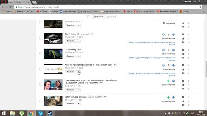The width and height of the screenshot is (207, 116).
Task: Open the Афоня TV video thumbnail
Action: [x=53, y=69]
